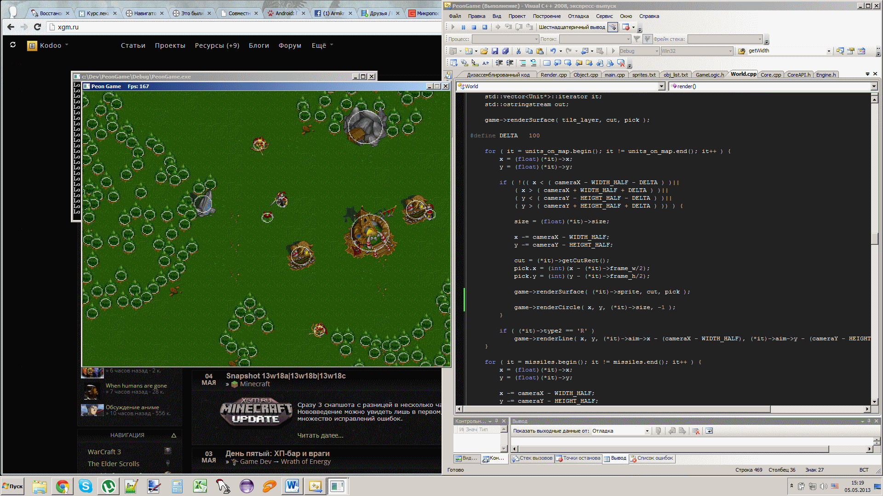
Task: Toggle bookmark on the current line
Action: tap(547, 63)
